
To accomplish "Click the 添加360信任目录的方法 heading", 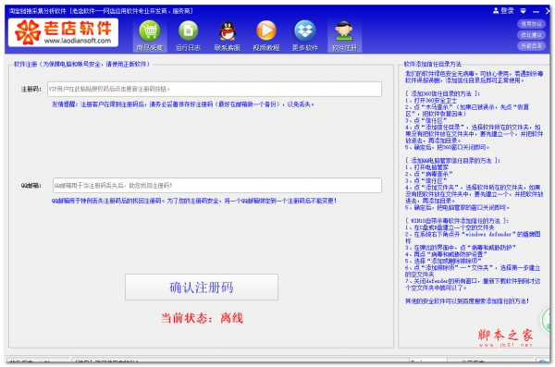I will tap(442, 93).
